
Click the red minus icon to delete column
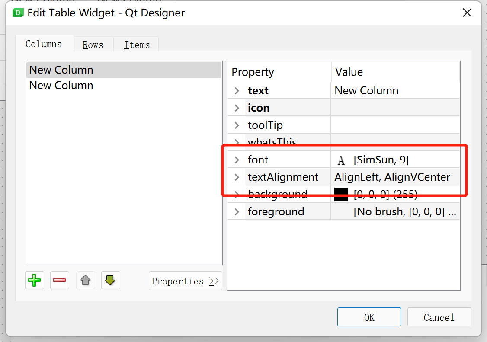tap(59, 280)
